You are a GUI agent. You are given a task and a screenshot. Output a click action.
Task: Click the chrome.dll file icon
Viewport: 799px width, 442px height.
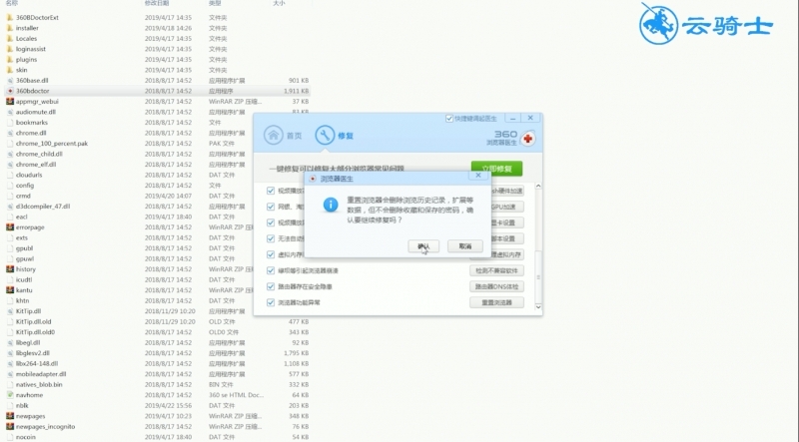tap(10, 133)
